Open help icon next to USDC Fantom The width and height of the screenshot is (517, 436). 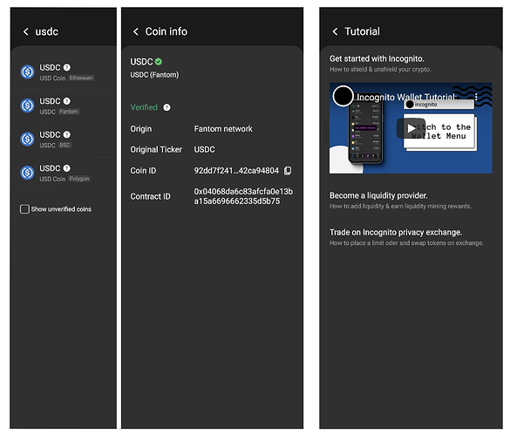pyautogui.click(x=66, y=101)
